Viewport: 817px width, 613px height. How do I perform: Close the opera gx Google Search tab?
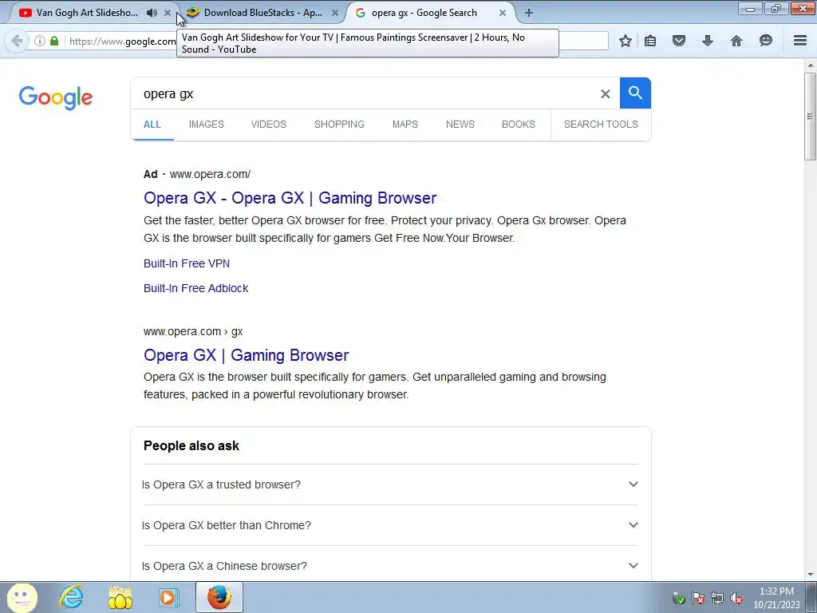point(503,13)
